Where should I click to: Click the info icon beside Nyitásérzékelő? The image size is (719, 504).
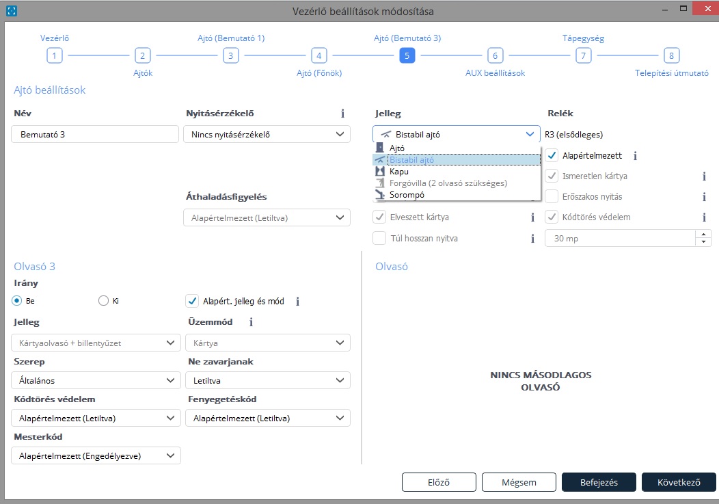[x=342, y=114]
